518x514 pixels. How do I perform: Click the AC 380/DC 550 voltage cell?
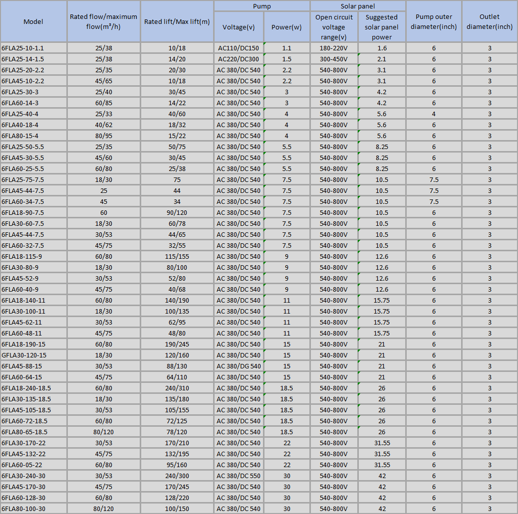(x=239, y=476)
